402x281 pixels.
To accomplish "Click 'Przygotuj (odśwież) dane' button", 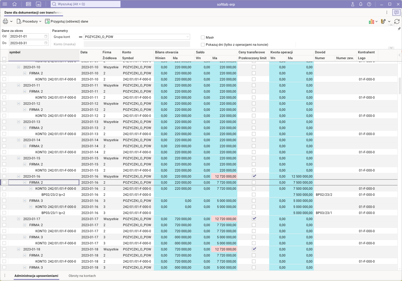I will 67,21.
